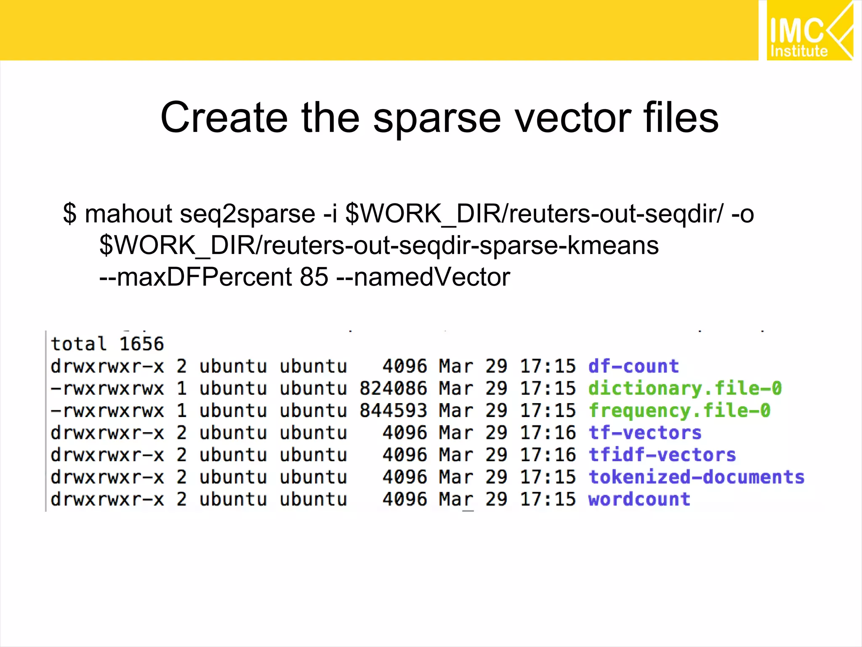Click the '--maxDFPercent 85 --namedVector' option text

coord(304,277)
